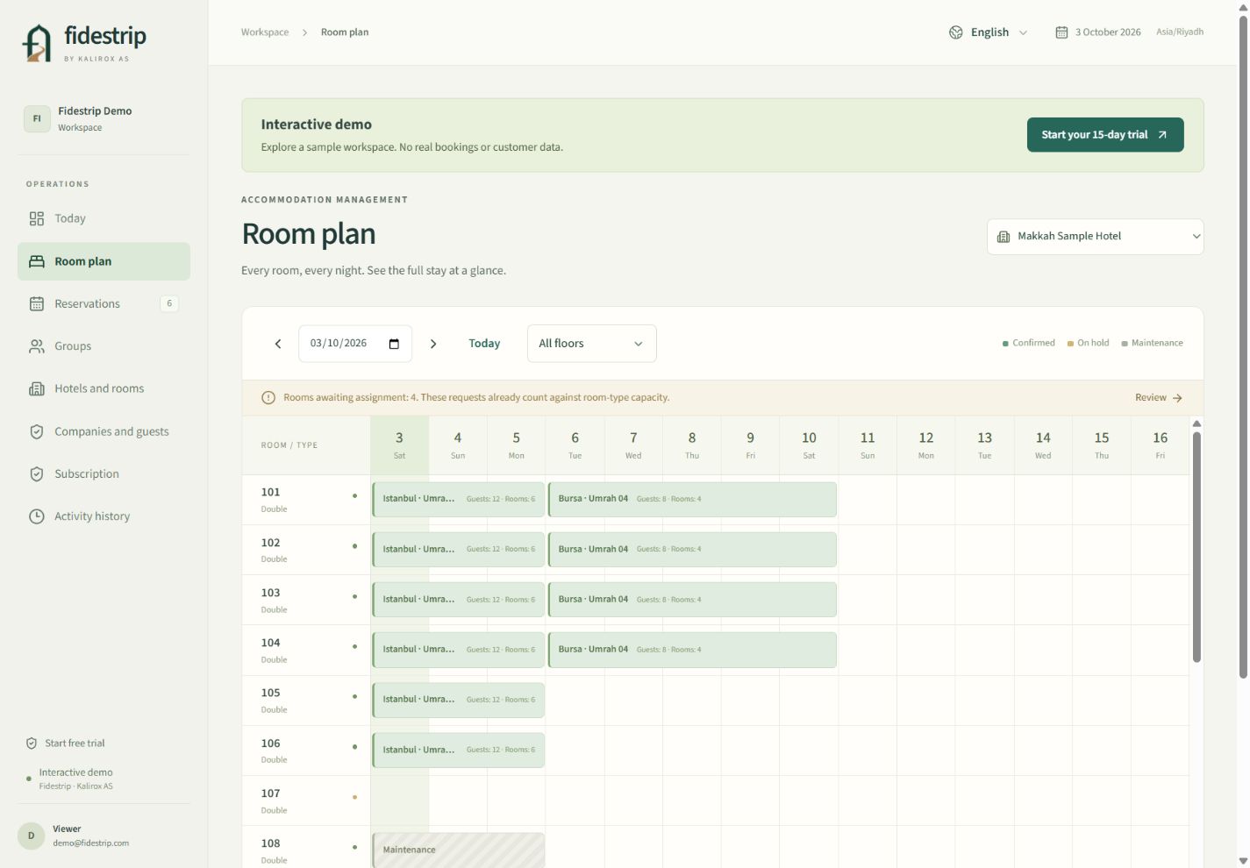
Task: Click the Groups people icon
Action: point(37,346)
